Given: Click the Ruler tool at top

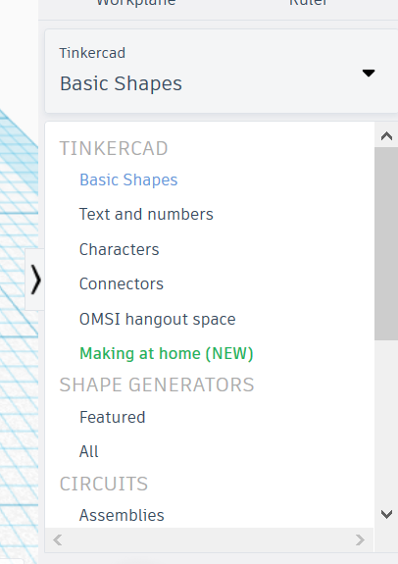Looking at the screenshot, I should [x=309, y=2].
